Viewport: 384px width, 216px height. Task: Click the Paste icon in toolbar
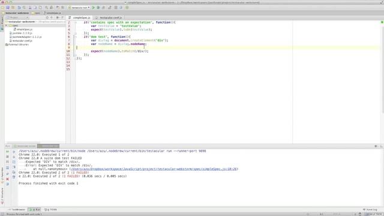click(40, 8)
